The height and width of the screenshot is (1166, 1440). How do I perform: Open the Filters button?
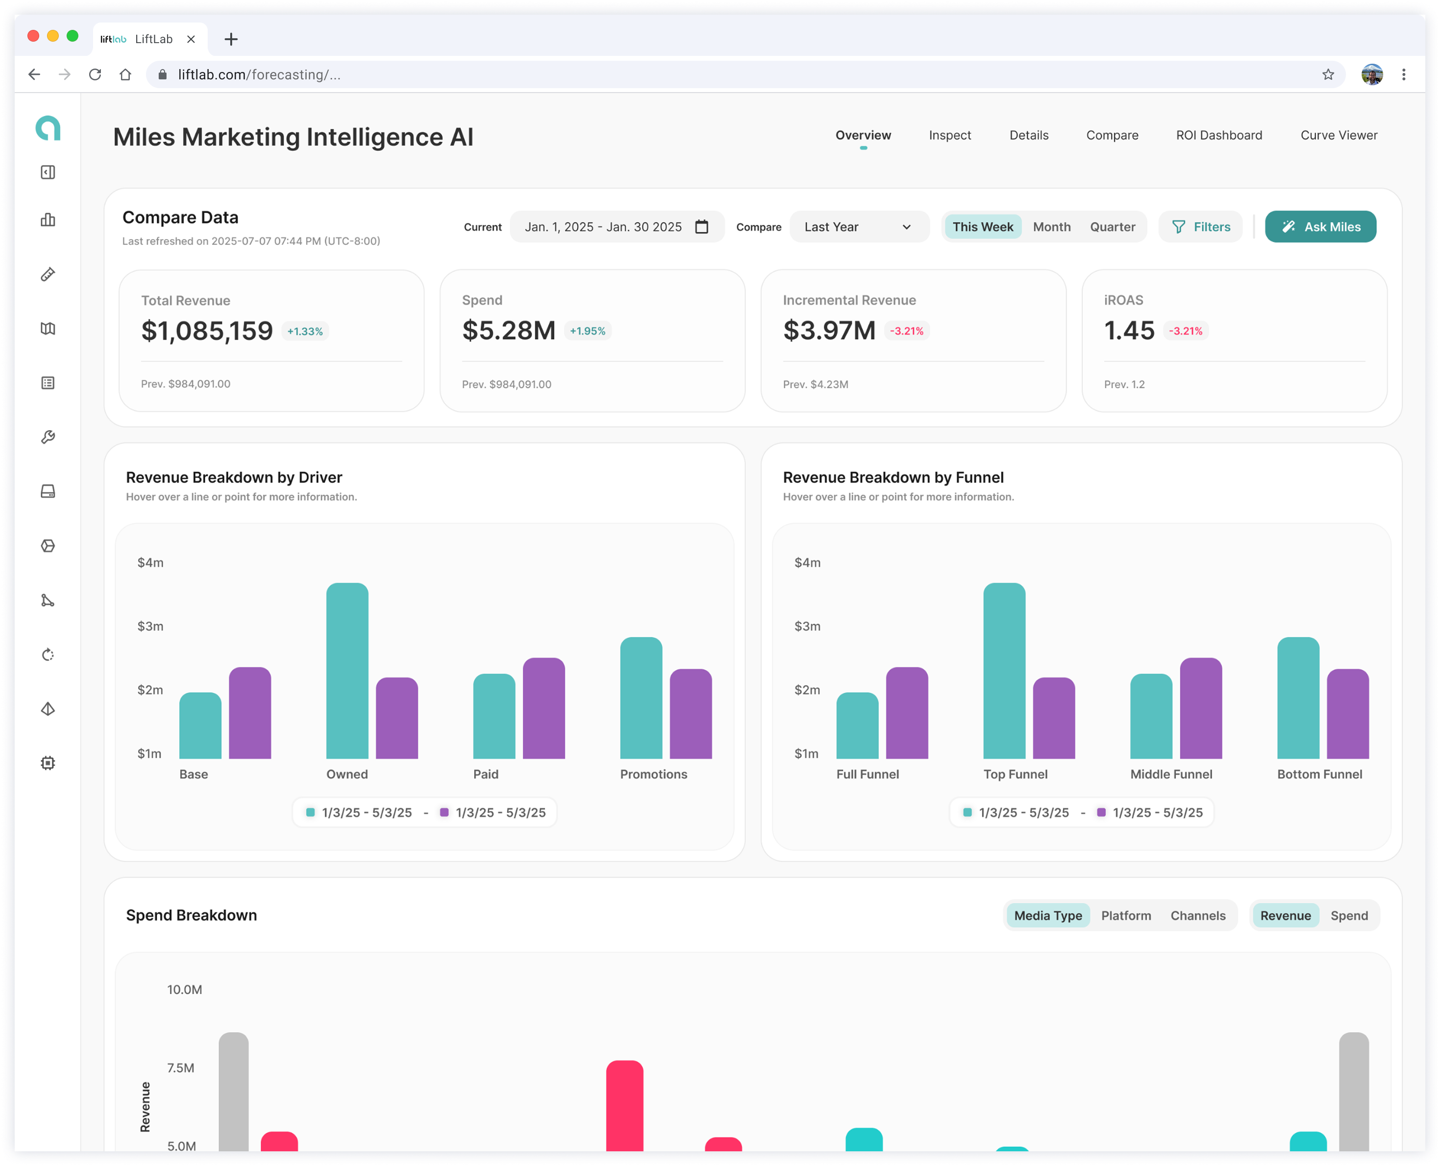coord(1200,227)
